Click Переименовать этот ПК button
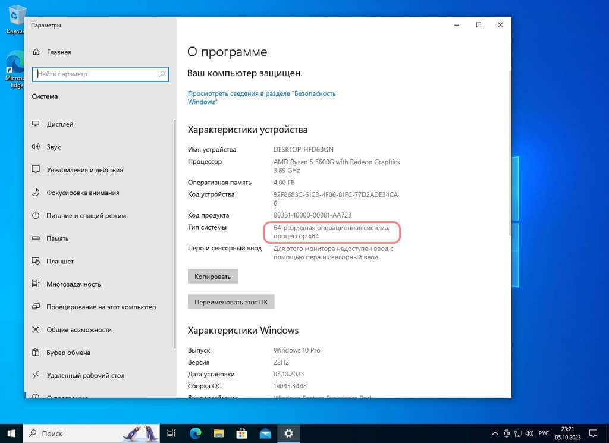Viewport: 609px width, 443px height. pos(231,302)
